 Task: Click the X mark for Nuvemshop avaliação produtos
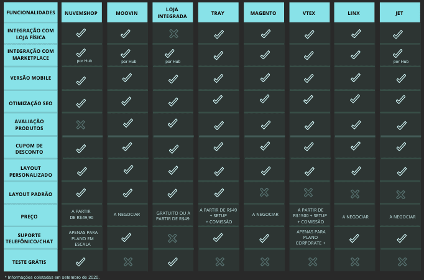click(81, 124)
